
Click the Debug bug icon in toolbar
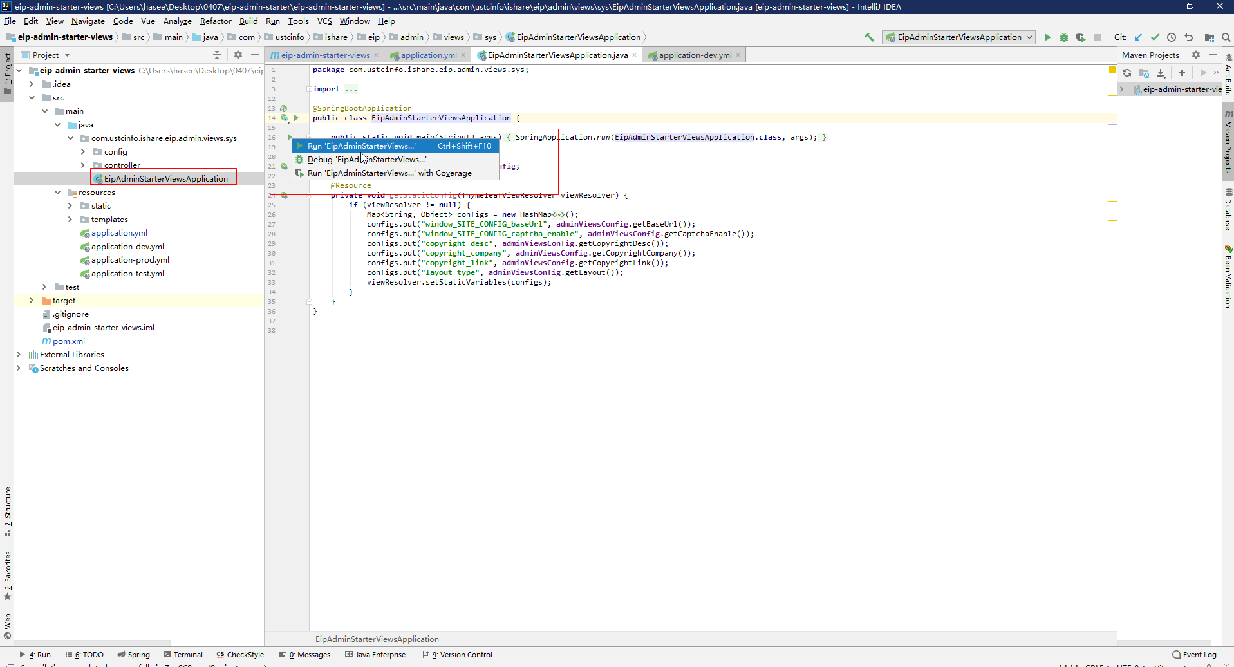pos(1064,37)
